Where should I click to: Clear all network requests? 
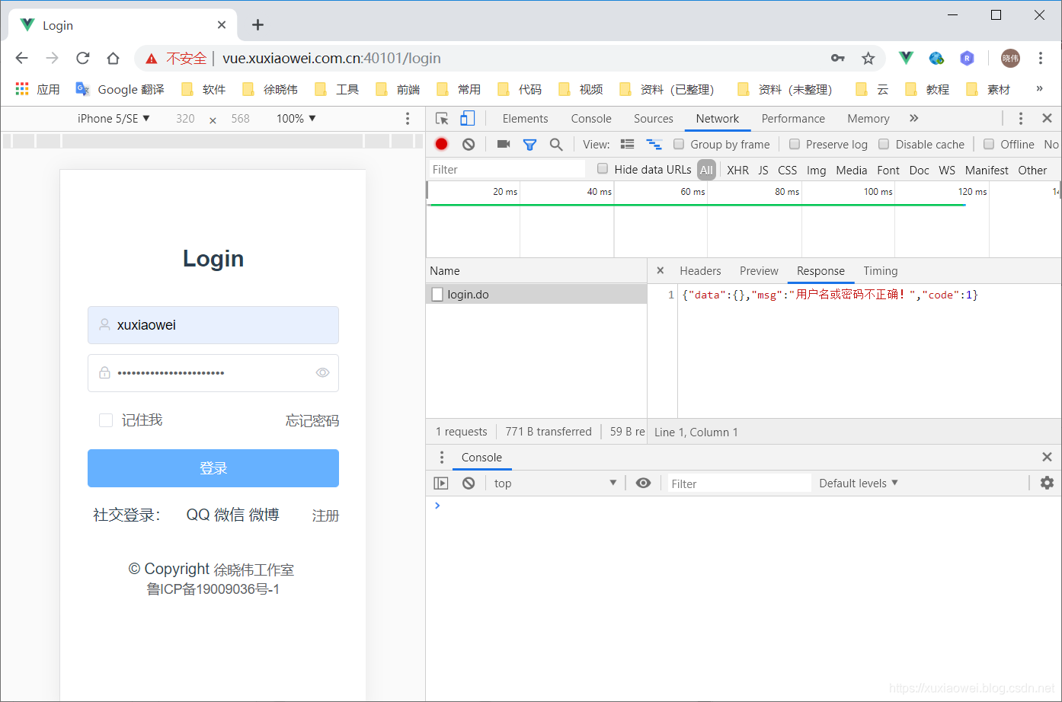pos(468,144)
